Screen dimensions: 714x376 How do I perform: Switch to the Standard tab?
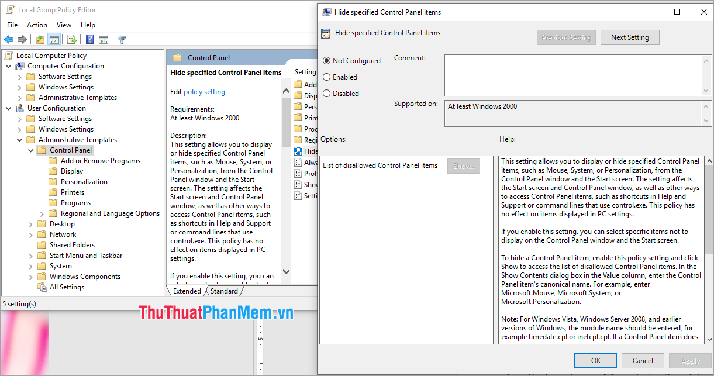click(224, 291)
